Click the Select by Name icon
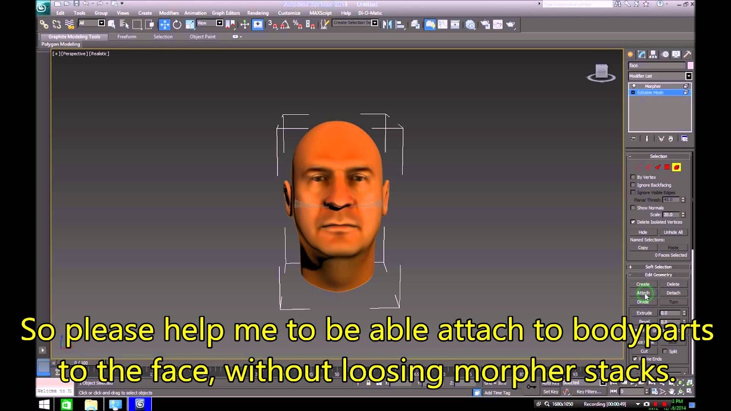 [x=124, y=24]
